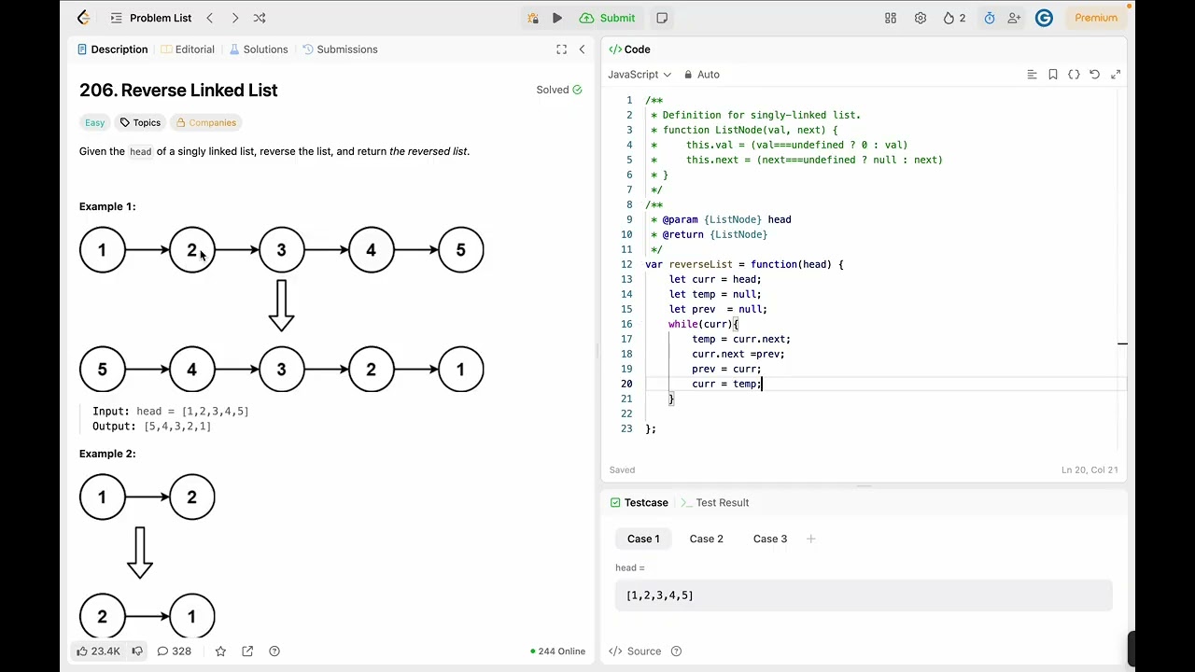Show the Companies tag
The image size is (1195, 672).
pyautogui.click(x=205, y=122)
